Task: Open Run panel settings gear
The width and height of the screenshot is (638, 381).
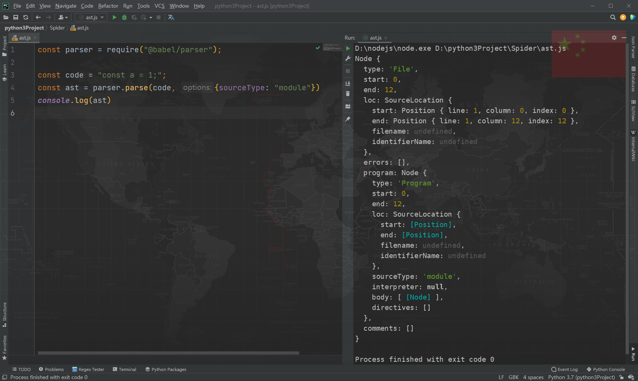Action: coord(614,38)
